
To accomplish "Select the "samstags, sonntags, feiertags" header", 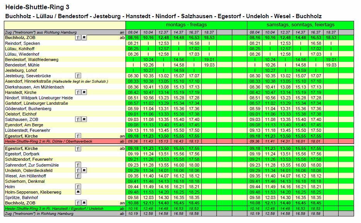I will (x=300, y=25).
